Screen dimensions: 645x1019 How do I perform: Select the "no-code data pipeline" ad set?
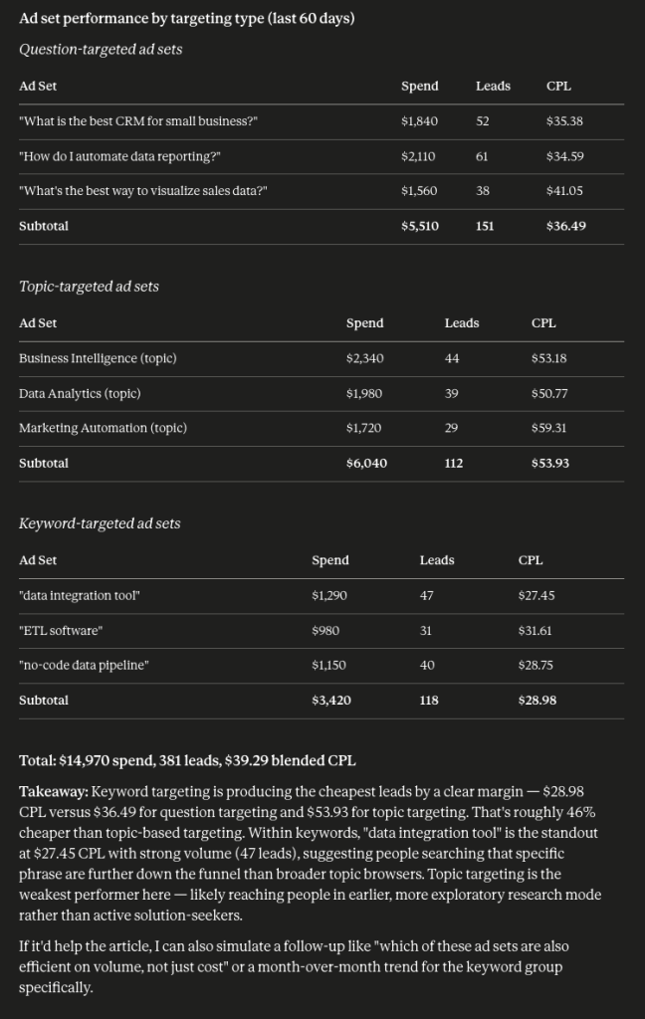pyautogui.click(x=84, y=666)
